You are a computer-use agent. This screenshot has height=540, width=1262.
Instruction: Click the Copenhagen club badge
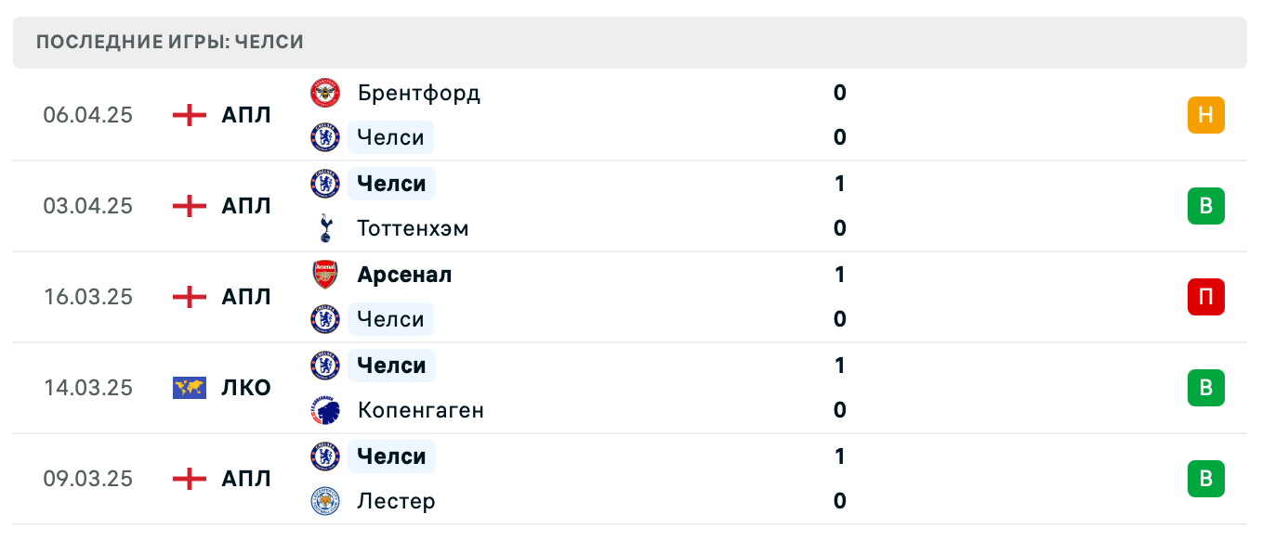[324, 409]
